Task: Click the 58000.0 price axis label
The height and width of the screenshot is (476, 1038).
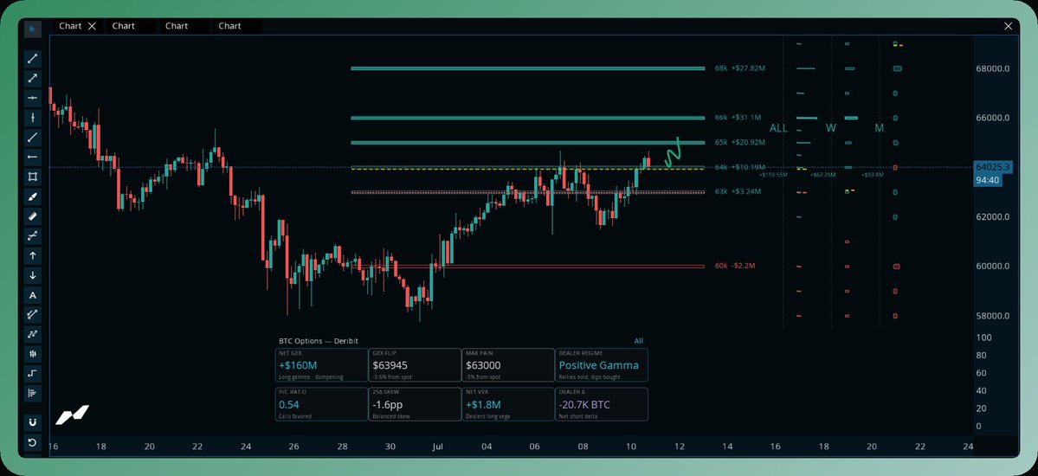Action: 992,316
